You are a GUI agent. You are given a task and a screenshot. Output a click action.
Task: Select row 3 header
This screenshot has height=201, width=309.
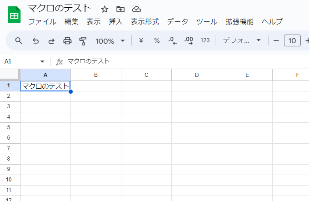(10, 107)
